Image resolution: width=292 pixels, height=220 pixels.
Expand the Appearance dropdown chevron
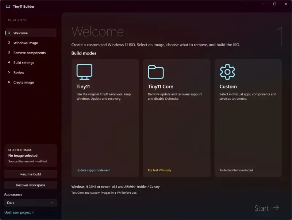pyautogui.click(x=53, y=203)
